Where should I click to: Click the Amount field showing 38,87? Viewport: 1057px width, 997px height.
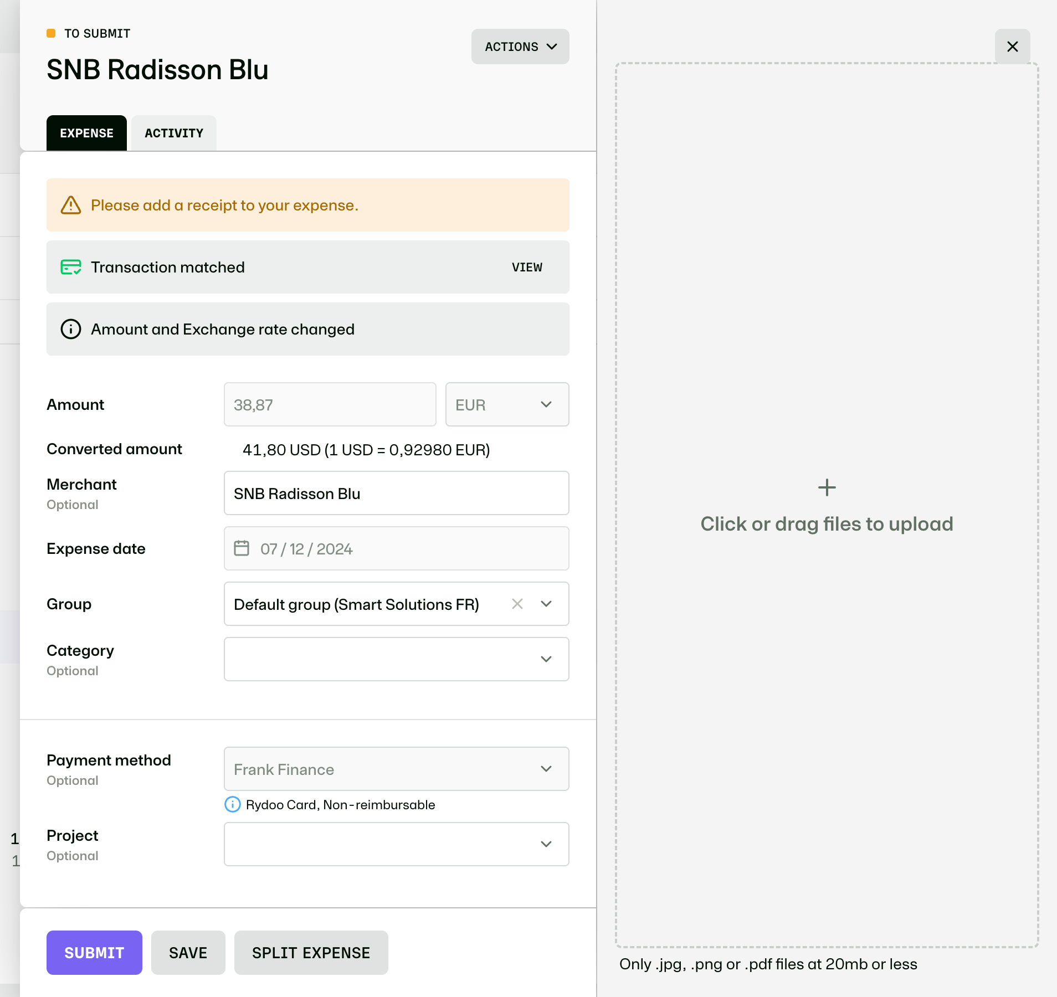[x=330, y=404]
